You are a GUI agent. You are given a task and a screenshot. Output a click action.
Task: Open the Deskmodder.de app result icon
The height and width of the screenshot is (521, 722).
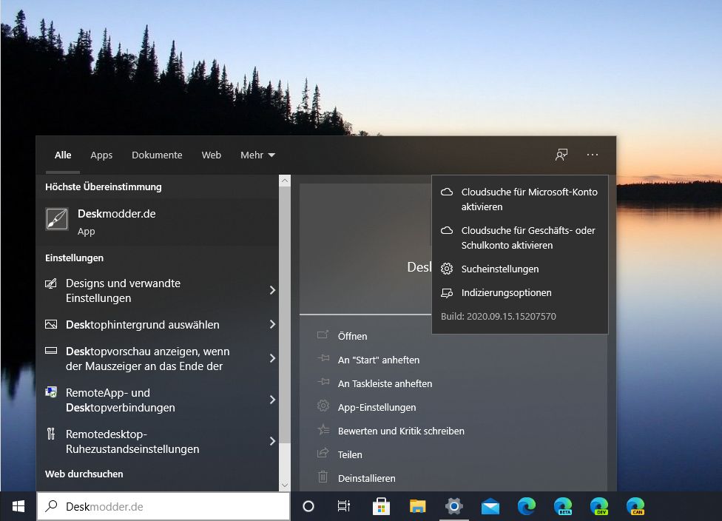pyautogui.click(x=57, y=219)
